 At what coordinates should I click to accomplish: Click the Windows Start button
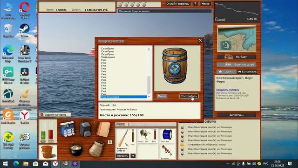(x=5, y=164)
